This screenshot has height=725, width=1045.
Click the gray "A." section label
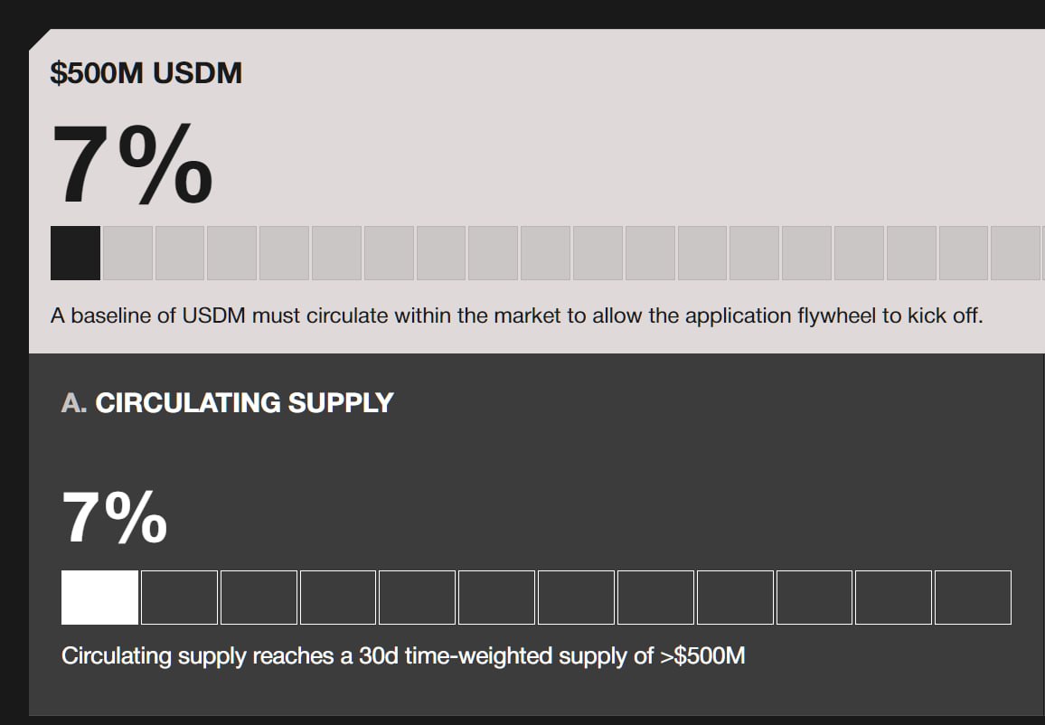coord(74,402)
